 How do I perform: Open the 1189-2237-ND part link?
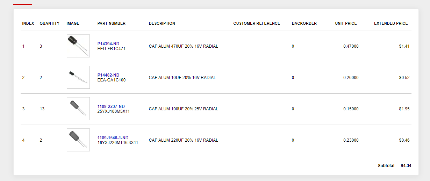click(111, 107)
